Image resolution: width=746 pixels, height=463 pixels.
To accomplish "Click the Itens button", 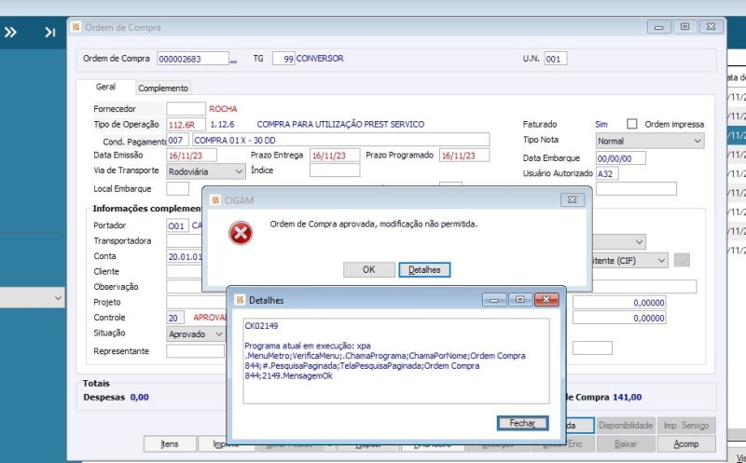I will tap(170, 443).
